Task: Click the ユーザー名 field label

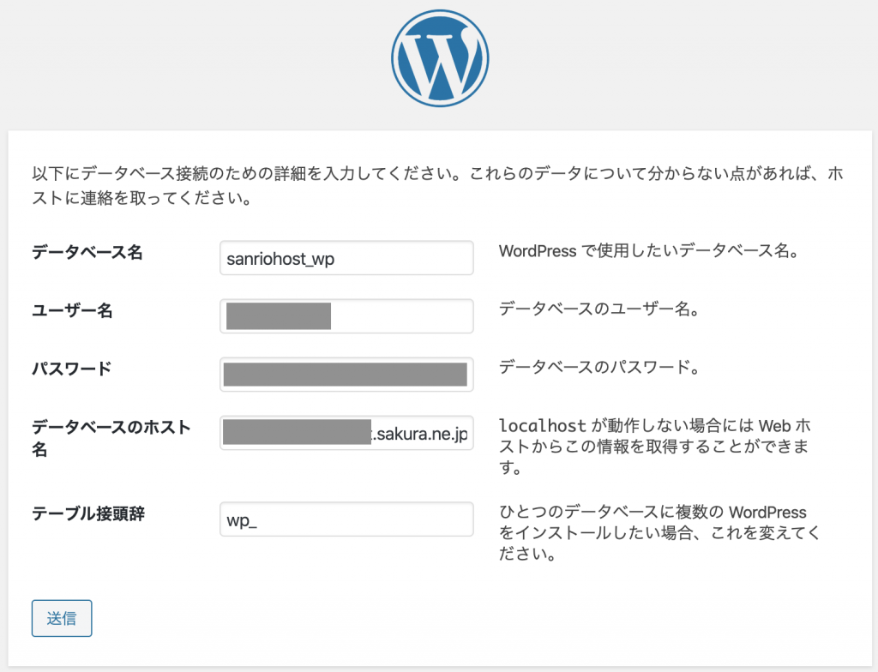Action: click(x=73, y=311)
